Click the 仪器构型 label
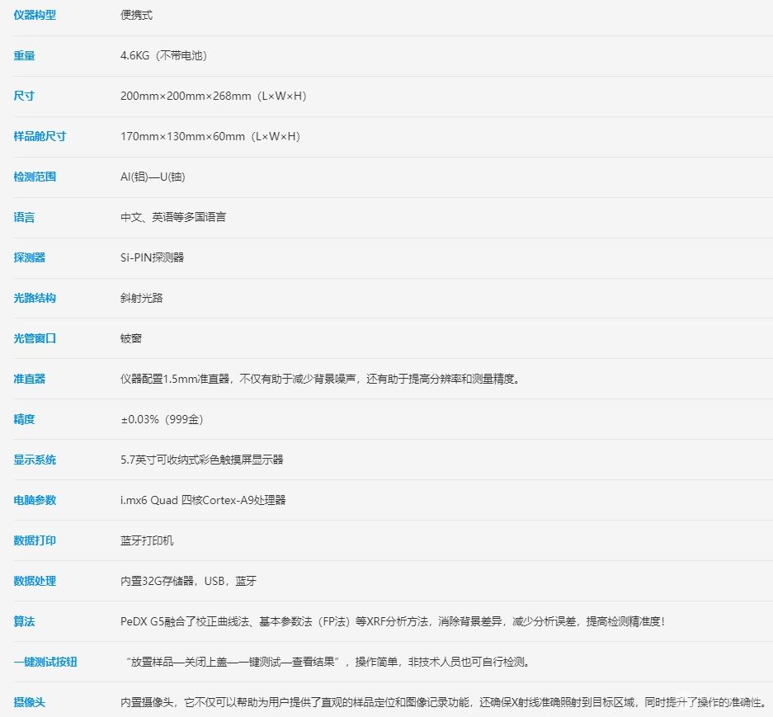This screenshot has height=717, width=773. (x=35, y=16)
